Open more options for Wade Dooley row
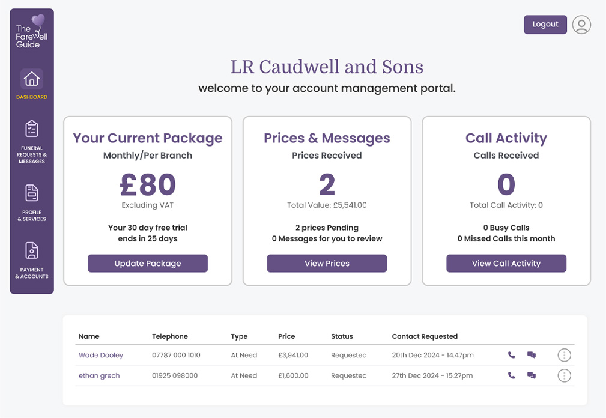 tap(564, 355)
